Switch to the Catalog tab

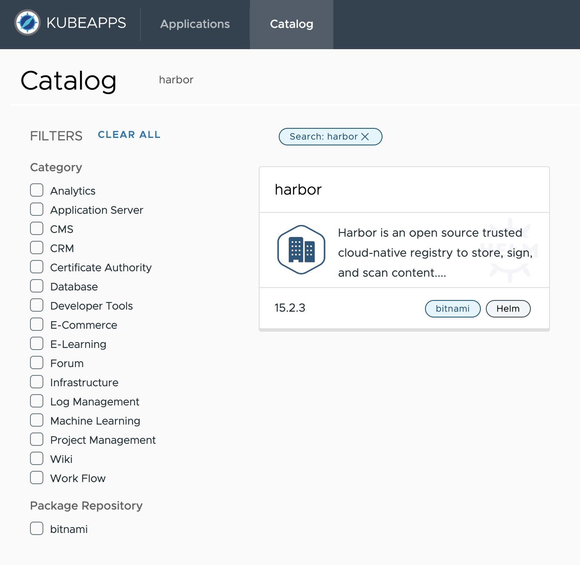[291, 24]
